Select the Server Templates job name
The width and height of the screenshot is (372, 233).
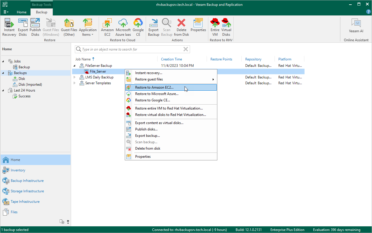[x=98, y=83]
